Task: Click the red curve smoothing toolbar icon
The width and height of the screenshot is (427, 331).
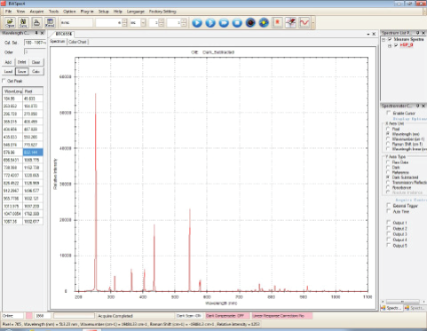Action: pyautogui.click(x=304, y=23)
